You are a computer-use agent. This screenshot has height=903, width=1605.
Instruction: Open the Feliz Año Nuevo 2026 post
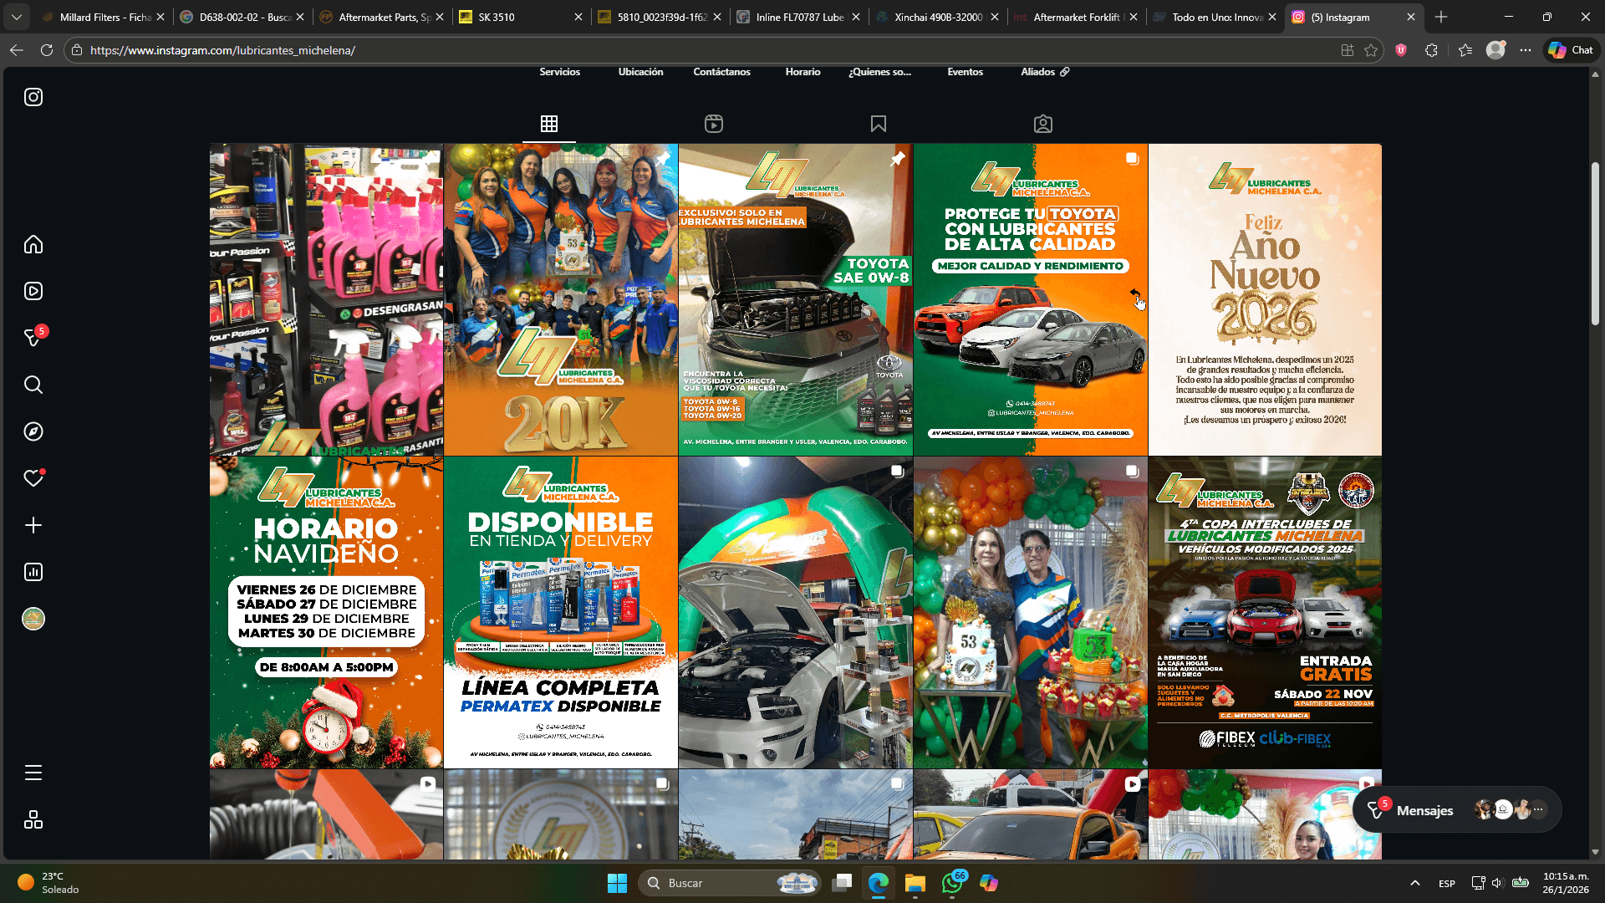coord(1264,299)
